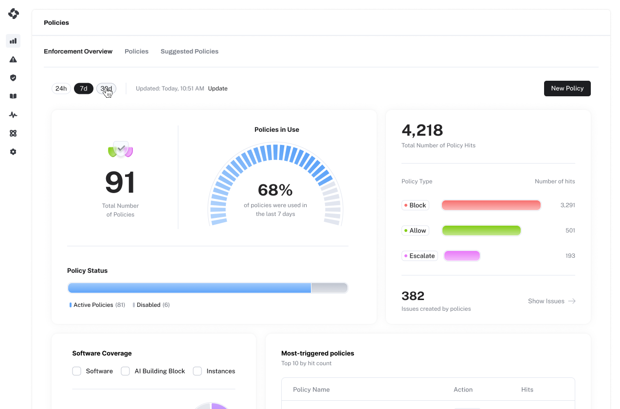Click the activity pulse sidebar icon
Viewport: 620px width, 409px height.
point(13,115)
